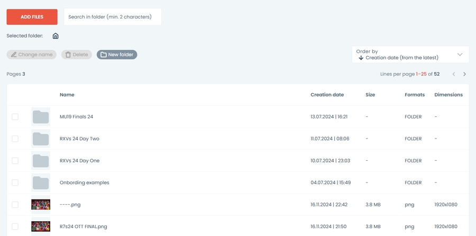Click the Order by chevron arrow
The image size is (476, 236).
pyautogui.click(x=460, y=55)
